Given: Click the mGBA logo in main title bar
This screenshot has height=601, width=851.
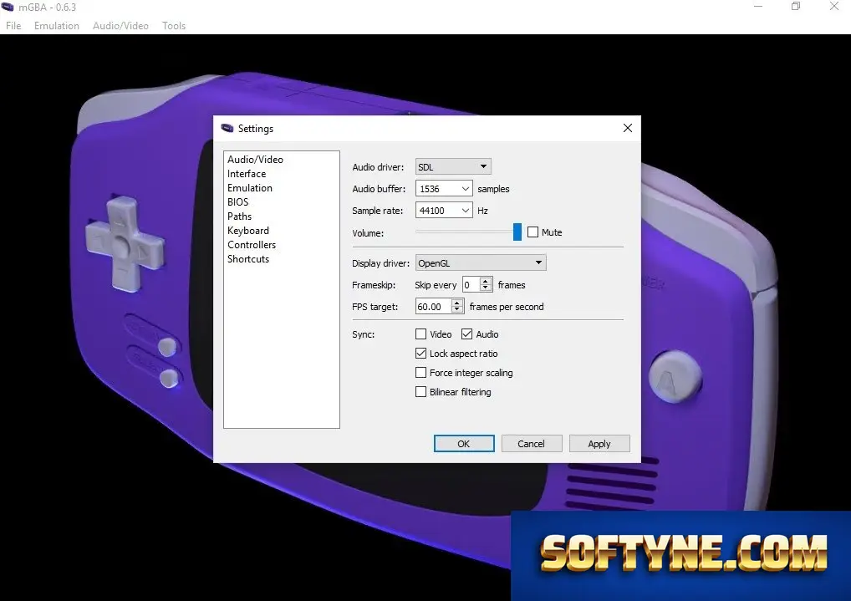Looking at the screenshot, I should (8, 7).
